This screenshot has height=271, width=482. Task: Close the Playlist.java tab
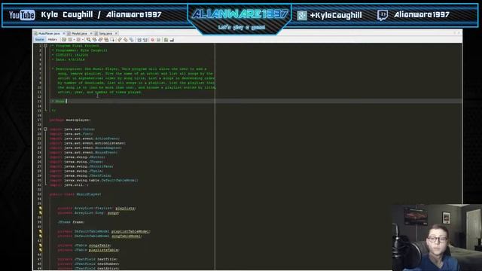pos(91,33)
